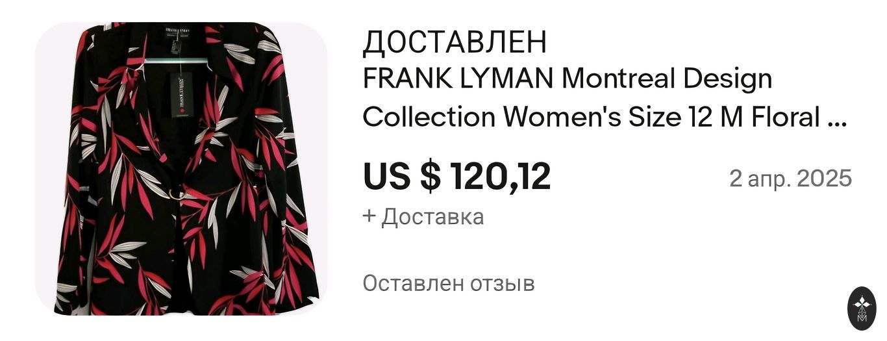This screenshot has height=341, width=887.
Task: Click the white hanger in the photo
Action: pos(175,60)
